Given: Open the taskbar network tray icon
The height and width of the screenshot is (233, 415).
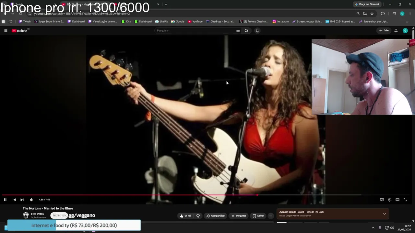Looking at the screenshot, I should tap(387, 228).
